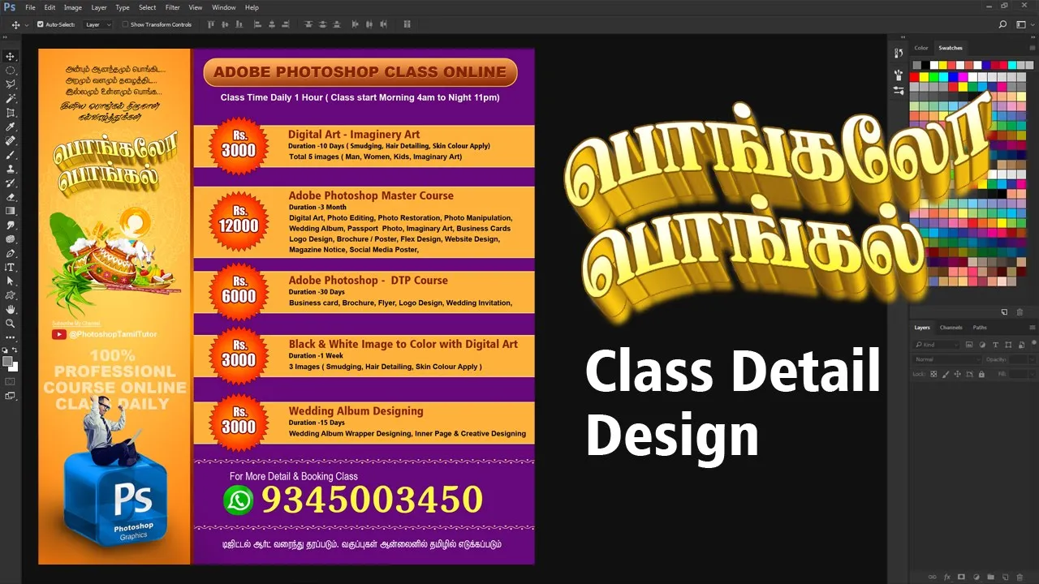Open the Auto-Select Layer dropdown
This screenshot has height=584, width=1039.
97,24
